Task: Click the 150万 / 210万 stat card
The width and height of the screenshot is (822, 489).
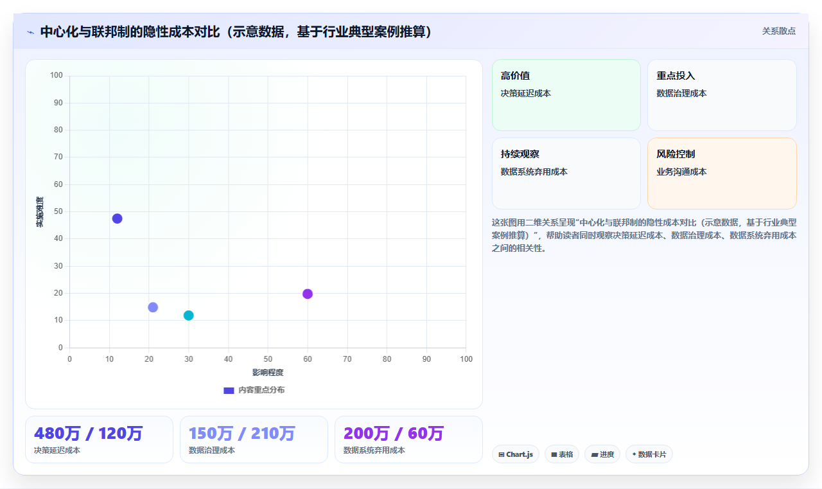Action: tap(254, 440)
